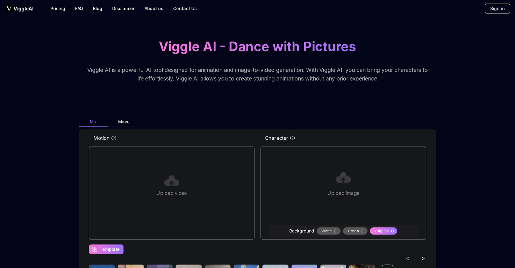This screenshot has height=268, width=515.
Task: Pick the first blue template thumbnail
Action: 102,266
